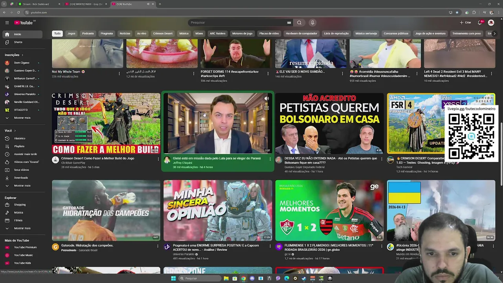This screenshot has width=503, height=283.
Task: Open File Explorer from taskbar
Action: (226, 278)
